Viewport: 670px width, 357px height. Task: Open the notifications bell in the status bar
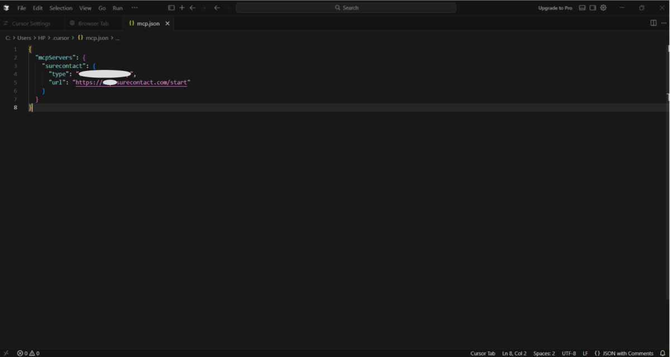[x=662, y=353]
